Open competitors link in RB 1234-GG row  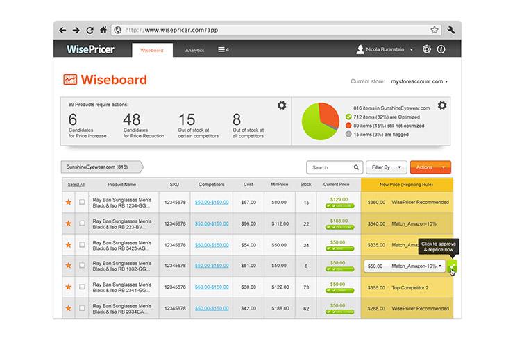tap(212, 202)
